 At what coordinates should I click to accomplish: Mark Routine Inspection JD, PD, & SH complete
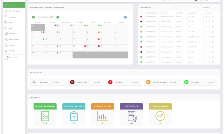pyautogui.click(x=206, y=47)
